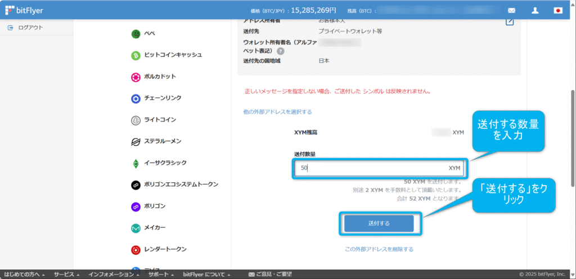The image size is (576, 279).
Task: Click the red warning message text
Action: pos(337,91)
